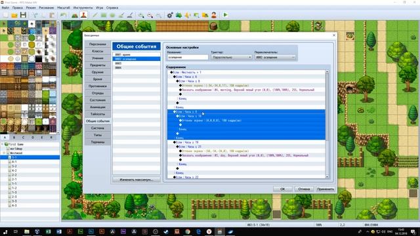Switch to the Броня database tab

click(98, 79)
